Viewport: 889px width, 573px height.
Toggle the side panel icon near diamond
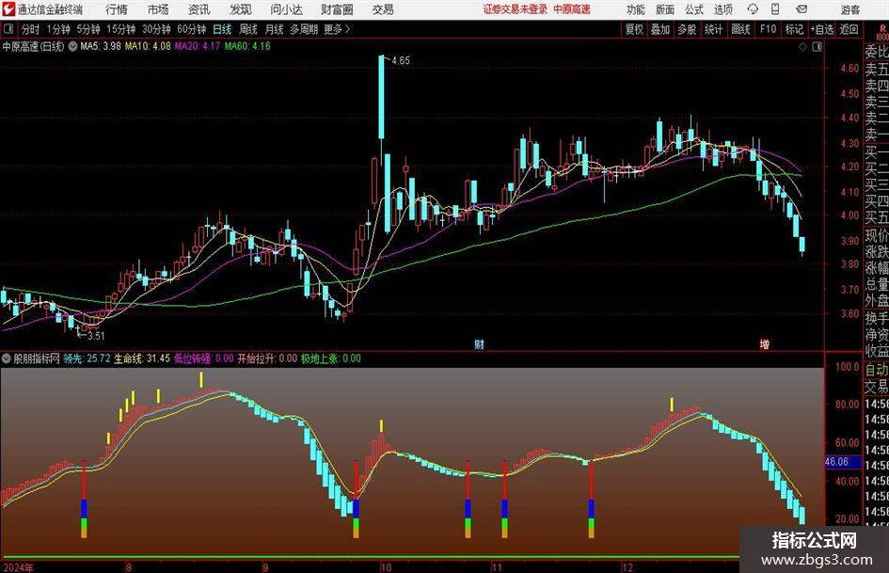coord(817,47)
